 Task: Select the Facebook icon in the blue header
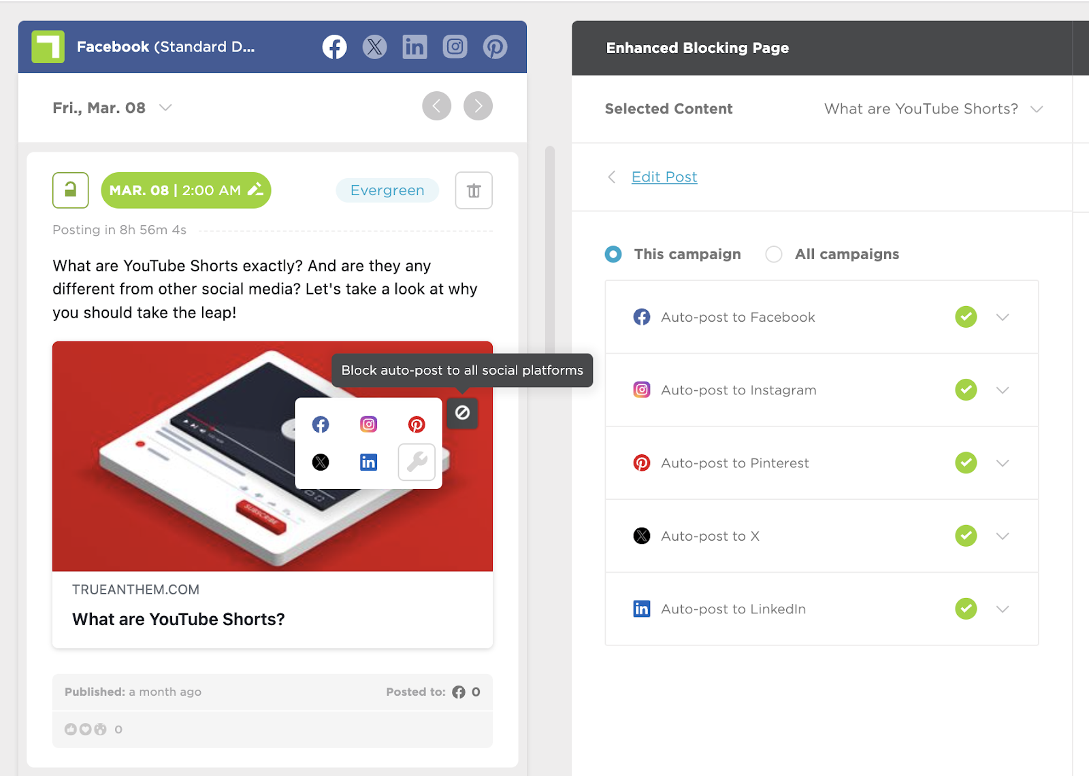[334, 47]
